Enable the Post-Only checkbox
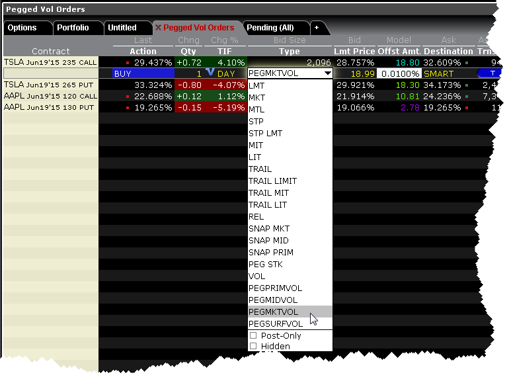This screenshot has height=377, width=509. (253, 335)
